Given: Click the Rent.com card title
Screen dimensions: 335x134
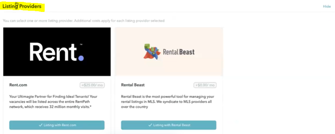Looking at the screenshot, I should click(x=18, y=85).
